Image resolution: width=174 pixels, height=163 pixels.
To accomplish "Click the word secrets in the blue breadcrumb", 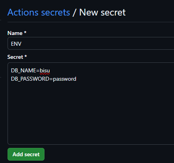I will 56,12.
